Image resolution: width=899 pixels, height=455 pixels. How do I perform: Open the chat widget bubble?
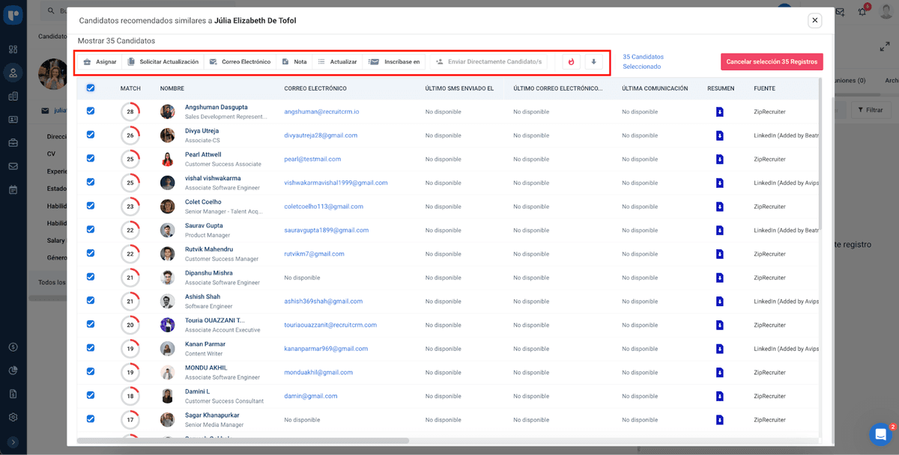pos(880,434)
